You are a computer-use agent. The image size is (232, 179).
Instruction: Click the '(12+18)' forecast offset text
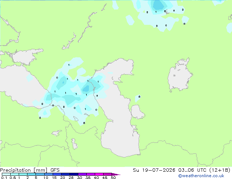220,170
